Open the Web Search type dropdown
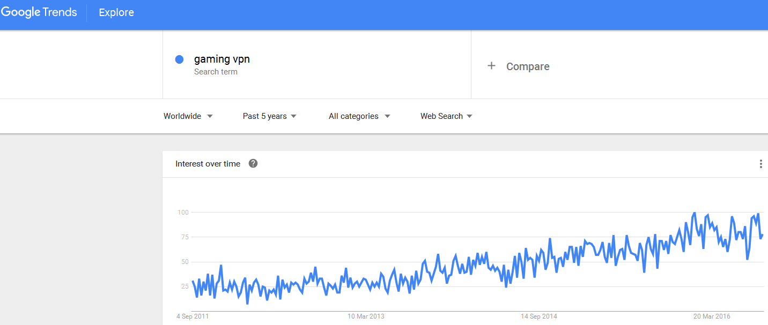The width and height of the screenshot is (768, 325). click(x=446, y=116)
